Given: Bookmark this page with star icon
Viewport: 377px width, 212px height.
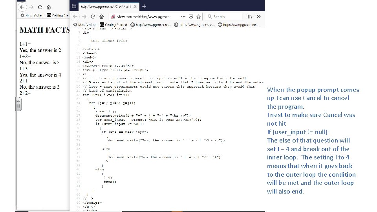Looking at the screenshot, I should click(x=198, y=16).
